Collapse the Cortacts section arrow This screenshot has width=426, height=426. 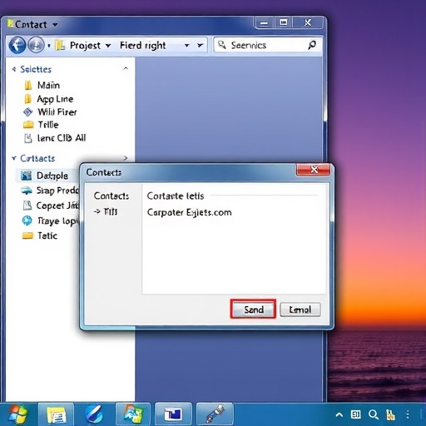(14, 158)
